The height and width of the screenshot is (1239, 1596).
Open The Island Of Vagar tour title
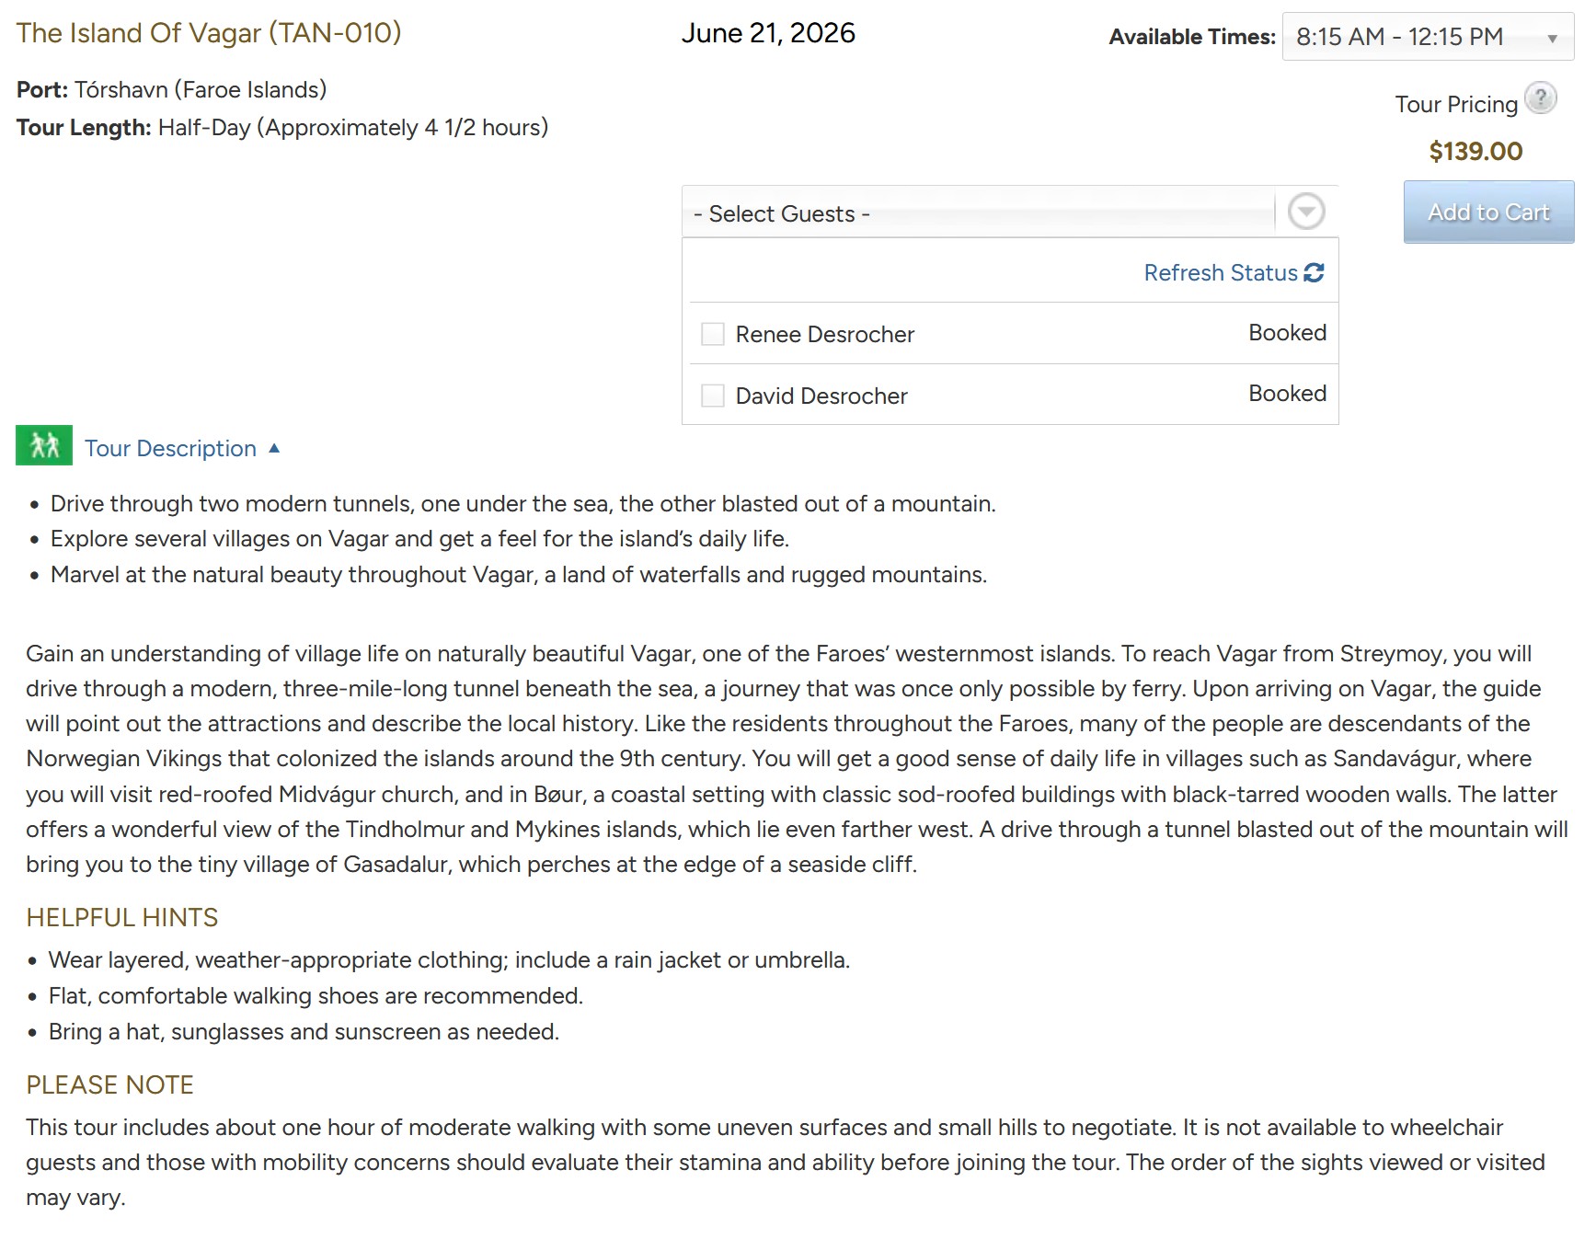point(209,33)
